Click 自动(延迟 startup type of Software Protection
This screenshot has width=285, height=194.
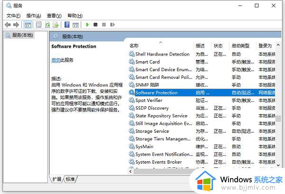click(x=243, y=93)
